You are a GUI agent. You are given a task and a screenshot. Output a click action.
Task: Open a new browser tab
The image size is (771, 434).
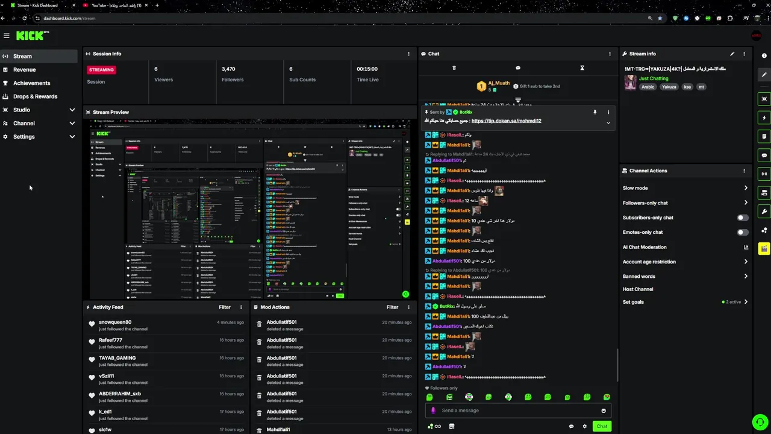point(157,5)
